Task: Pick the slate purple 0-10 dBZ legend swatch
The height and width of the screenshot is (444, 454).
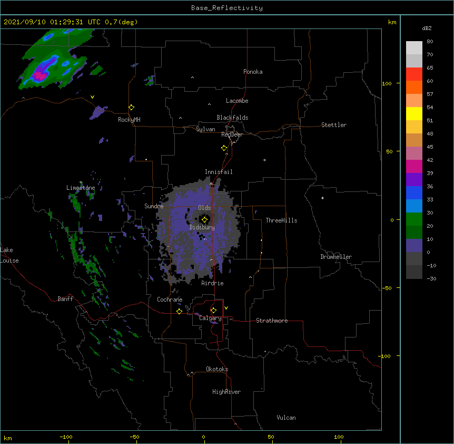Action: coord(414,246)
